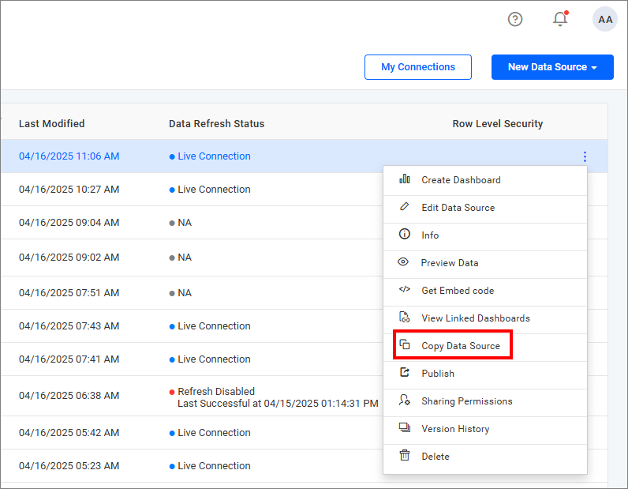Select the 04/16/2025 09:04 AM cell
The height and width of the screenshot is (489, 628).
tap(69, 223)
